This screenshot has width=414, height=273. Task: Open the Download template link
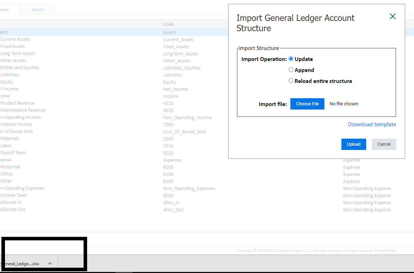click(x=372, y=124)
